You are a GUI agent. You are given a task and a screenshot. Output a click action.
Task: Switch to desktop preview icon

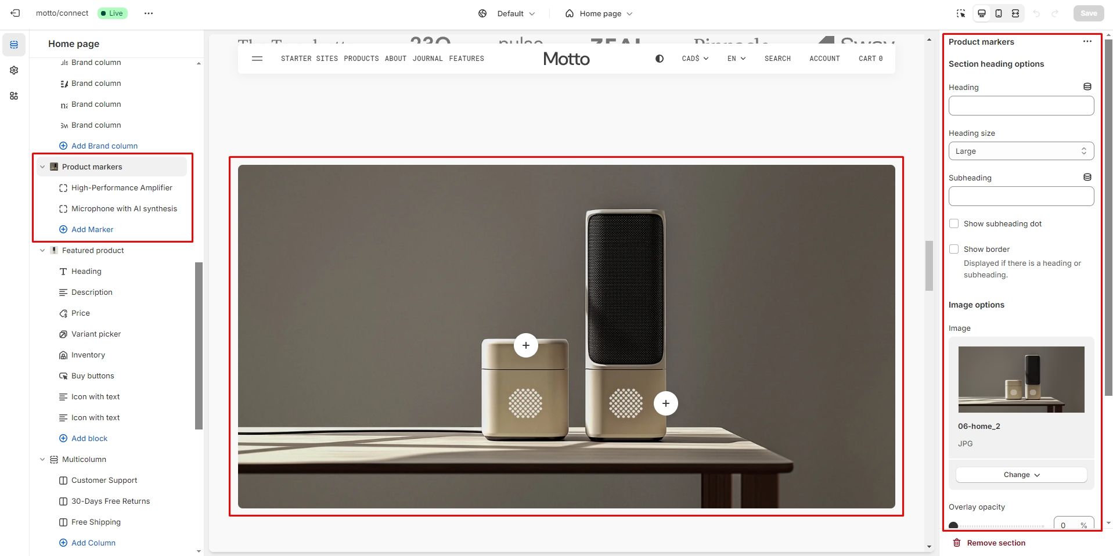[982, 13]
